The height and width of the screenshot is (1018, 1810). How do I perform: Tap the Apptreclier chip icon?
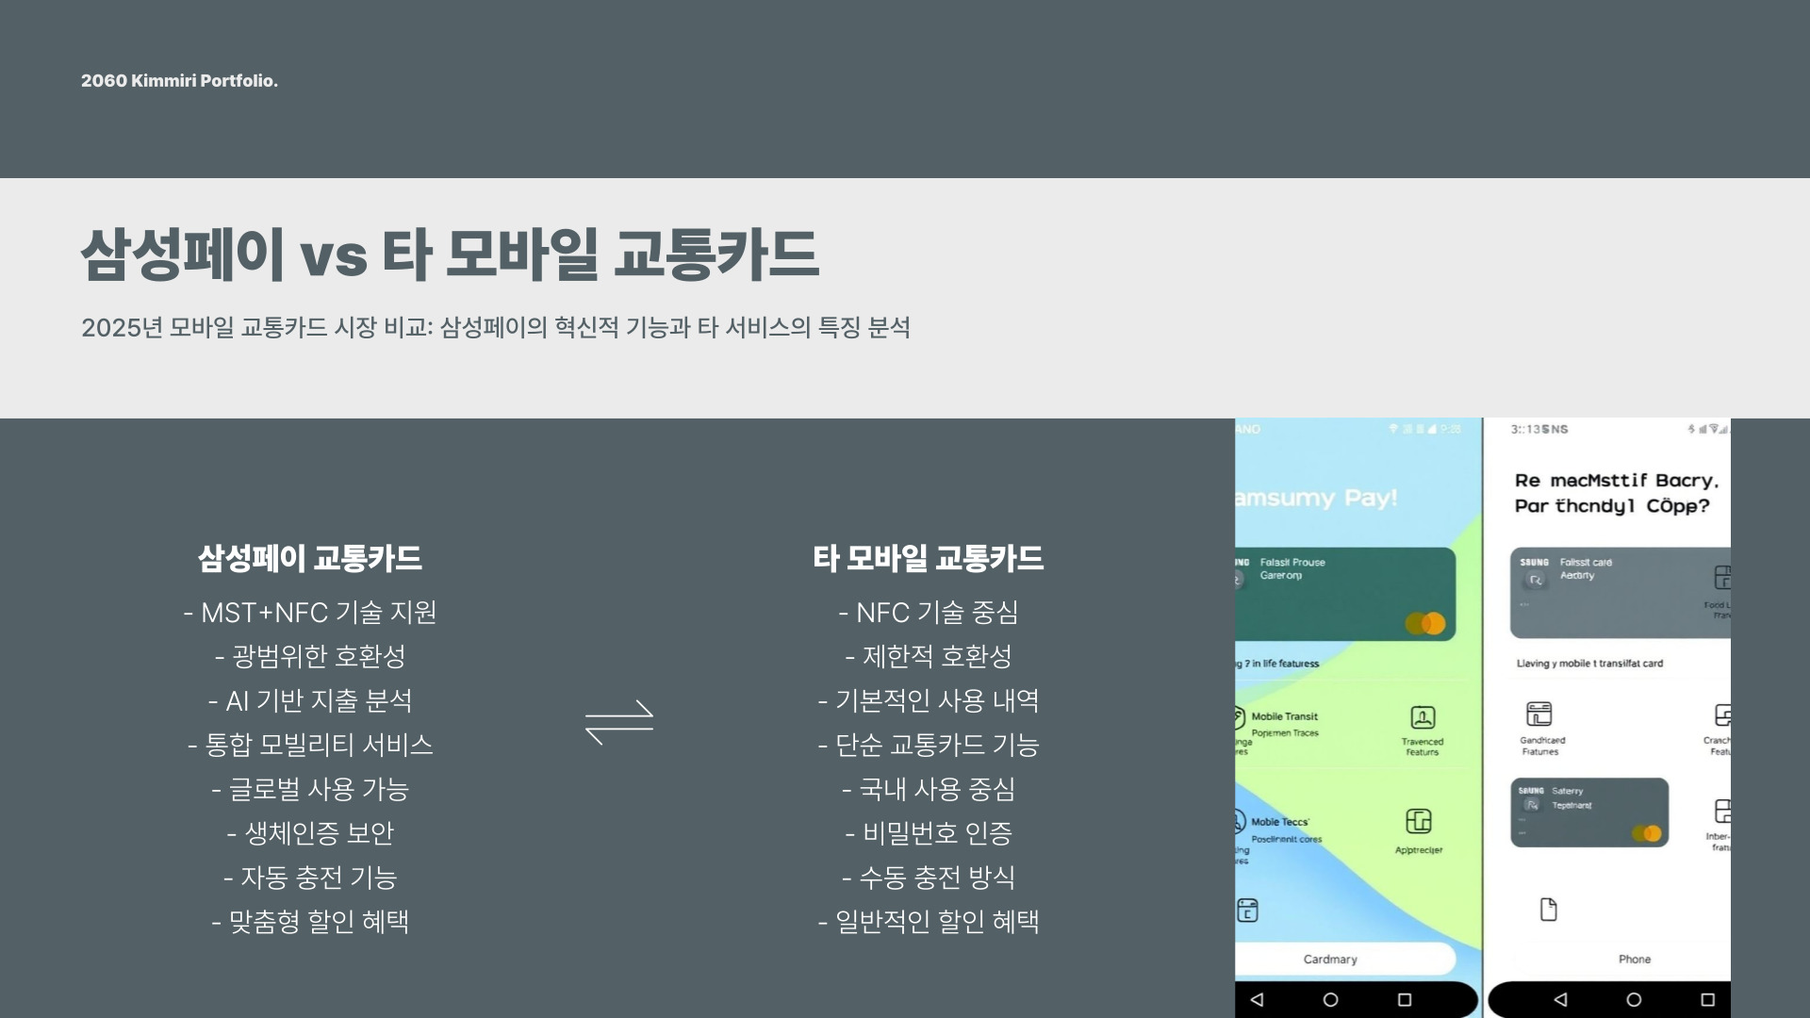(1418, 821)
